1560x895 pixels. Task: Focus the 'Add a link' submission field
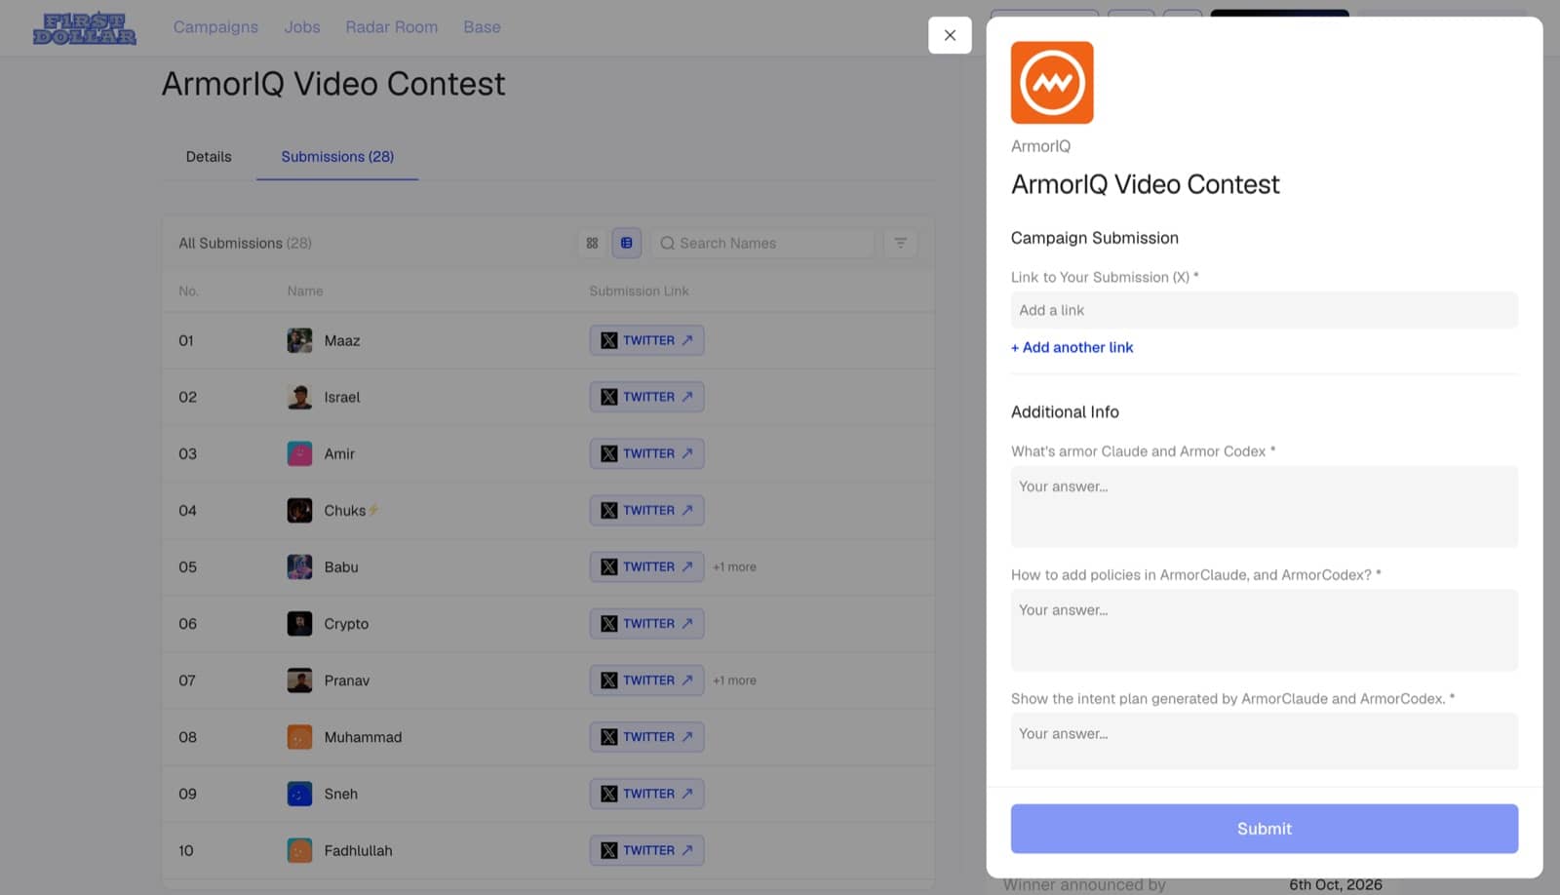tap(1264, 310)
